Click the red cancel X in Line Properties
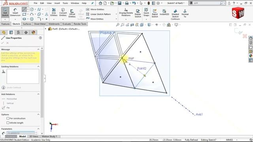 click(8, 43)
